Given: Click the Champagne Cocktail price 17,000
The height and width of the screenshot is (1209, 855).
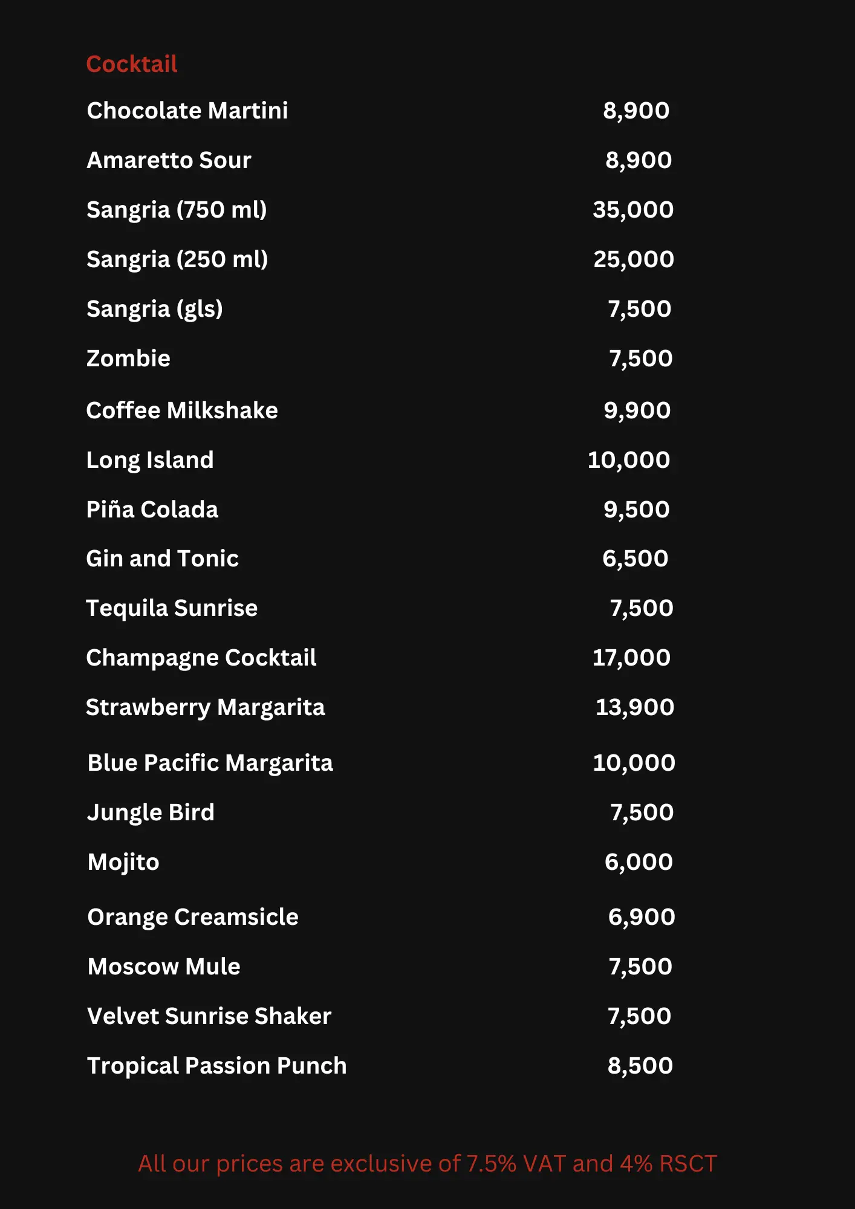Looking at the screenshot, I should pos(631,658).
